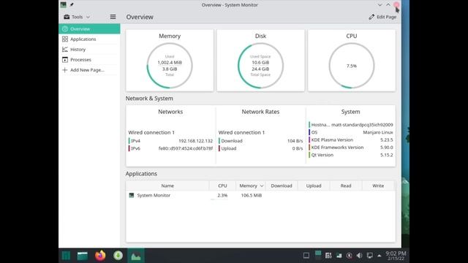Open the Applications page
The image size is (468, 263).
[89, 39]
